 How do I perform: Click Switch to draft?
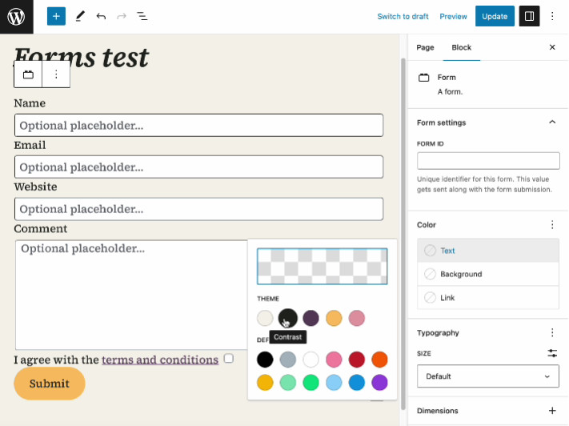tap(403, 16)
